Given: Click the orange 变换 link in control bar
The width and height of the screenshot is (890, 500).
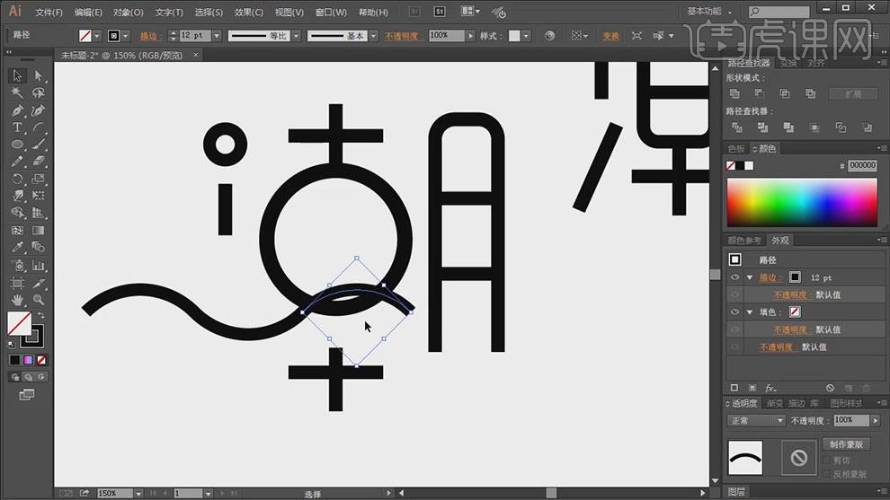Looking at the screenshot, I should click(610, 36).
